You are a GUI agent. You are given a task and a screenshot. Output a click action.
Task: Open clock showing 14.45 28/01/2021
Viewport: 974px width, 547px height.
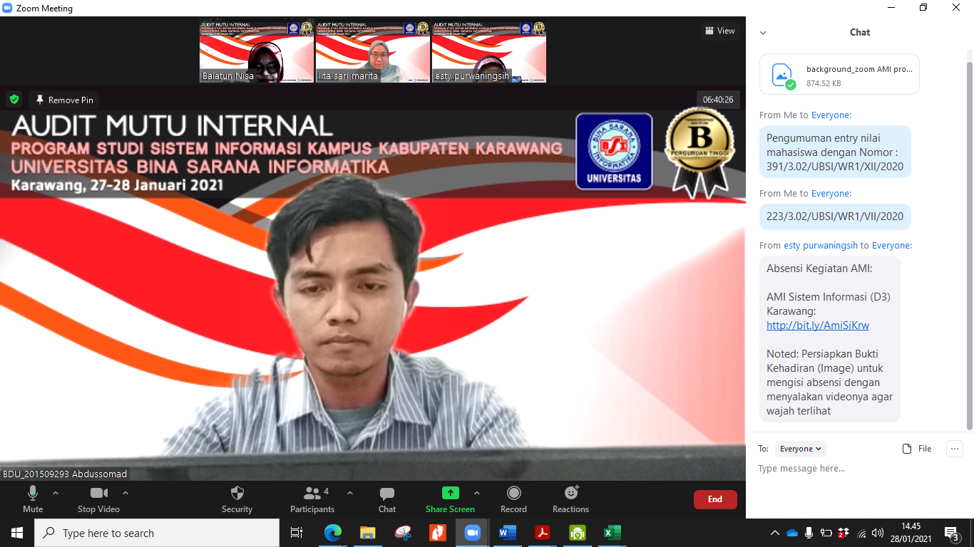click(910, 533)
